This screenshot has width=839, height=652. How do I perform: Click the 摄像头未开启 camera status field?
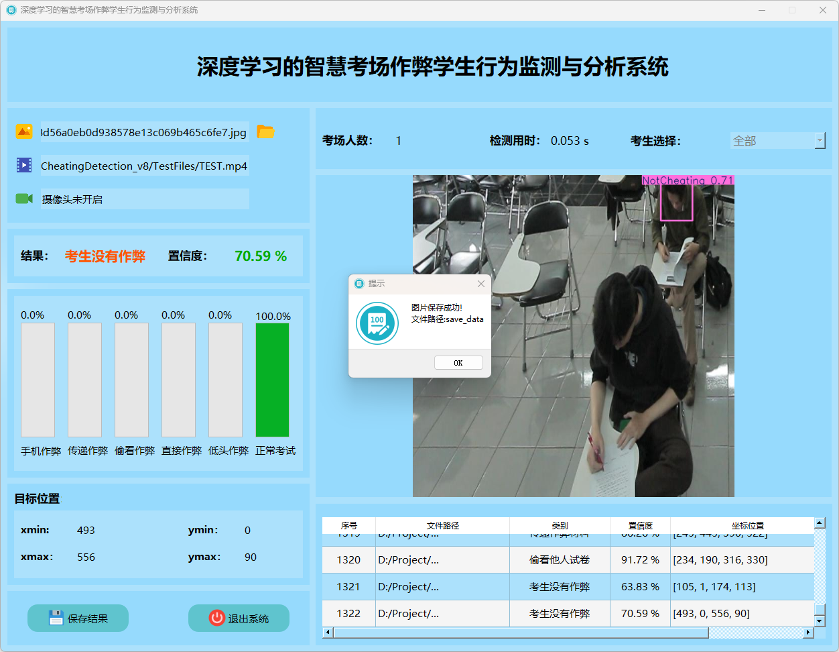(x=144, y=199)
